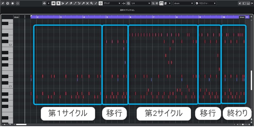The image size is (254, 127).
Task: Select the Line tool
Action: (x=96, y=3)
